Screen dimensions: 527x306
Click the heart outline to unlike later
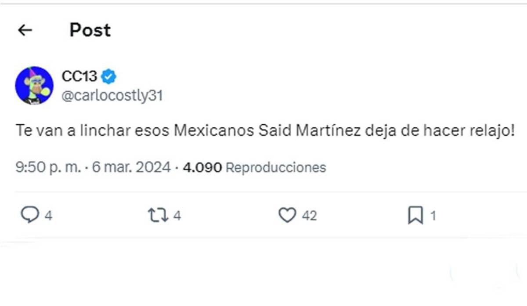coord(288,215)
